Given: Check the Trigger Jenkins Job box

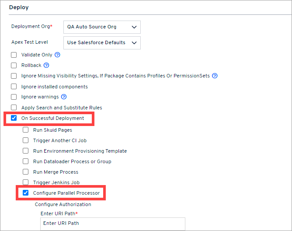Looking at the screenshot, I should pos(26,182).
